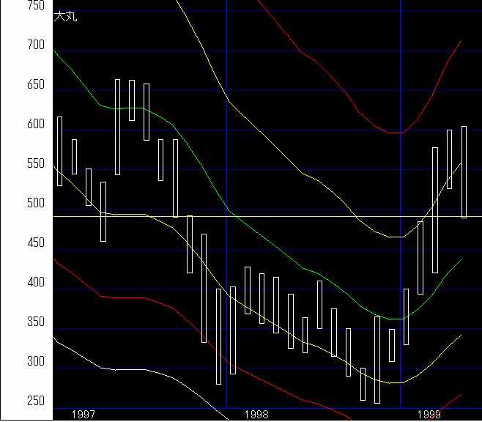482x422 pixels.
Task: Click the 550 price axis label
Action: [x=35, y=164]
